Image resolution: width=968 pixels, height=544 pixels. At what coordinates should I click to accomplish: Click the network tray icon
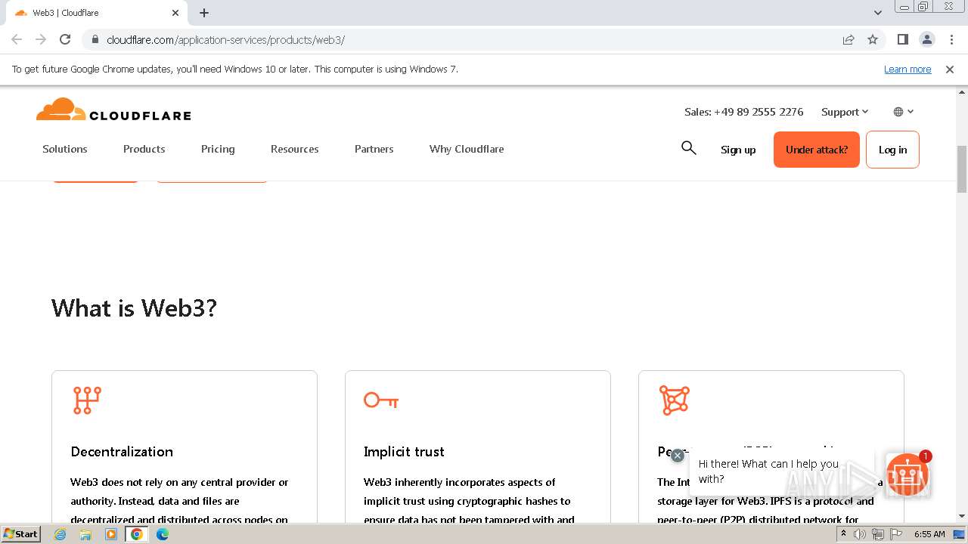877,534
